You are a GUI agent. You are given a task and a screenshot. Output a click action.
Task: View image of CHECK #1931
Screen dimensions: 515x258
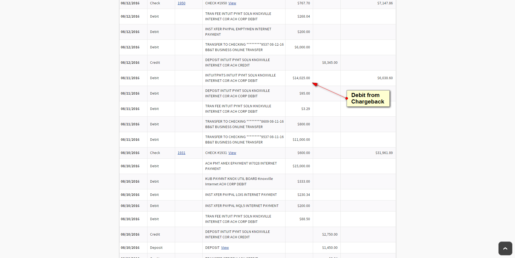coord(232,153)
